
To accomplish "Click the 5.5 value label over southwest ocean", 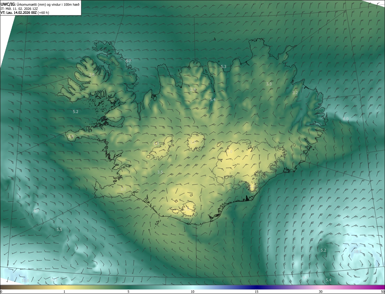I will [x=59, y=229].
